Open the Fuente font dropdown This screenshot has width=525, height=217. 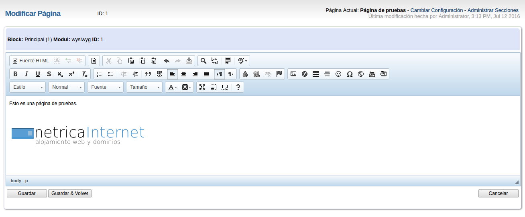(x=105, y=87)
